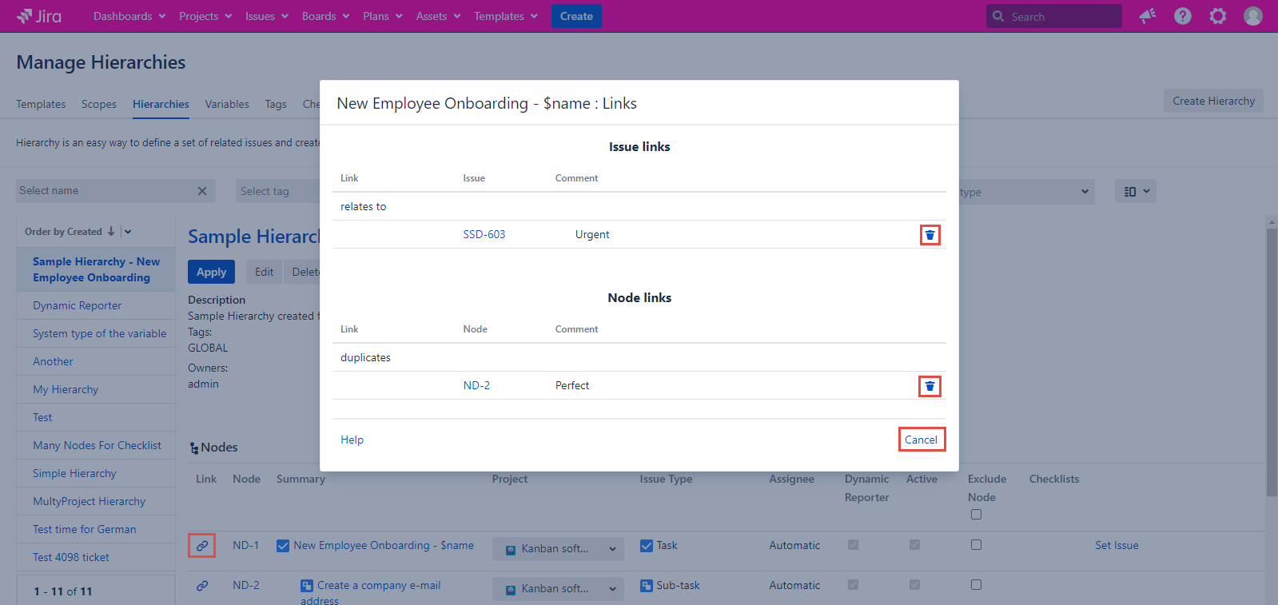Check the Exclude Node header checkbox
The width and height of the screenshot is (1278, 605).
976,515
